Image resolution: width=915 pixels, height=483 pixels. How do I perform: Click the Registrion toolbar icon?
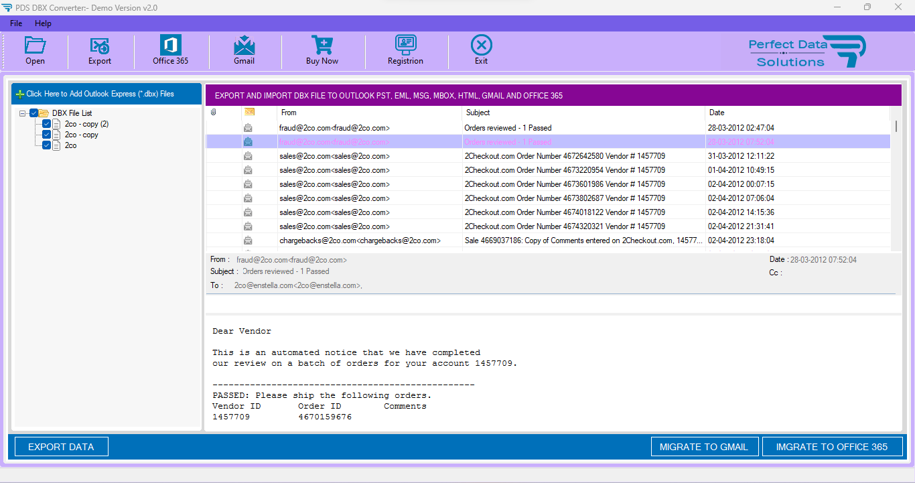click(405, 45)
